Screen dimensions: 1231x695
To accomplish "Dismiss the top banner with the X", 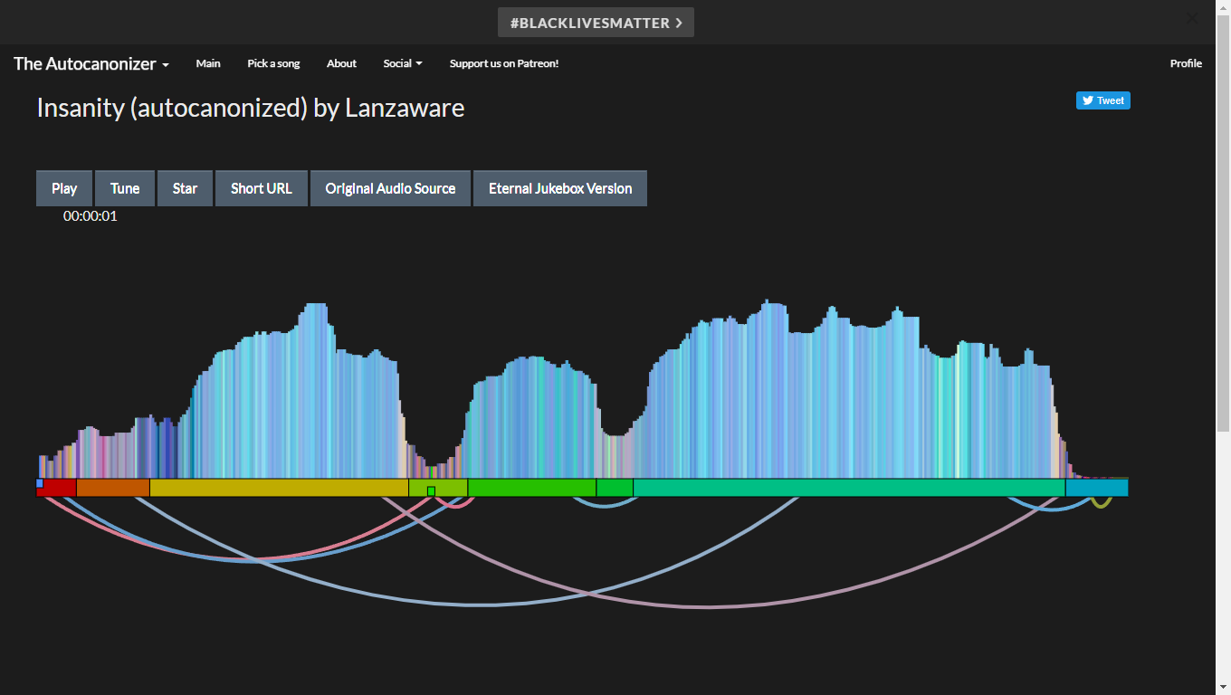I will (1192, 18).
